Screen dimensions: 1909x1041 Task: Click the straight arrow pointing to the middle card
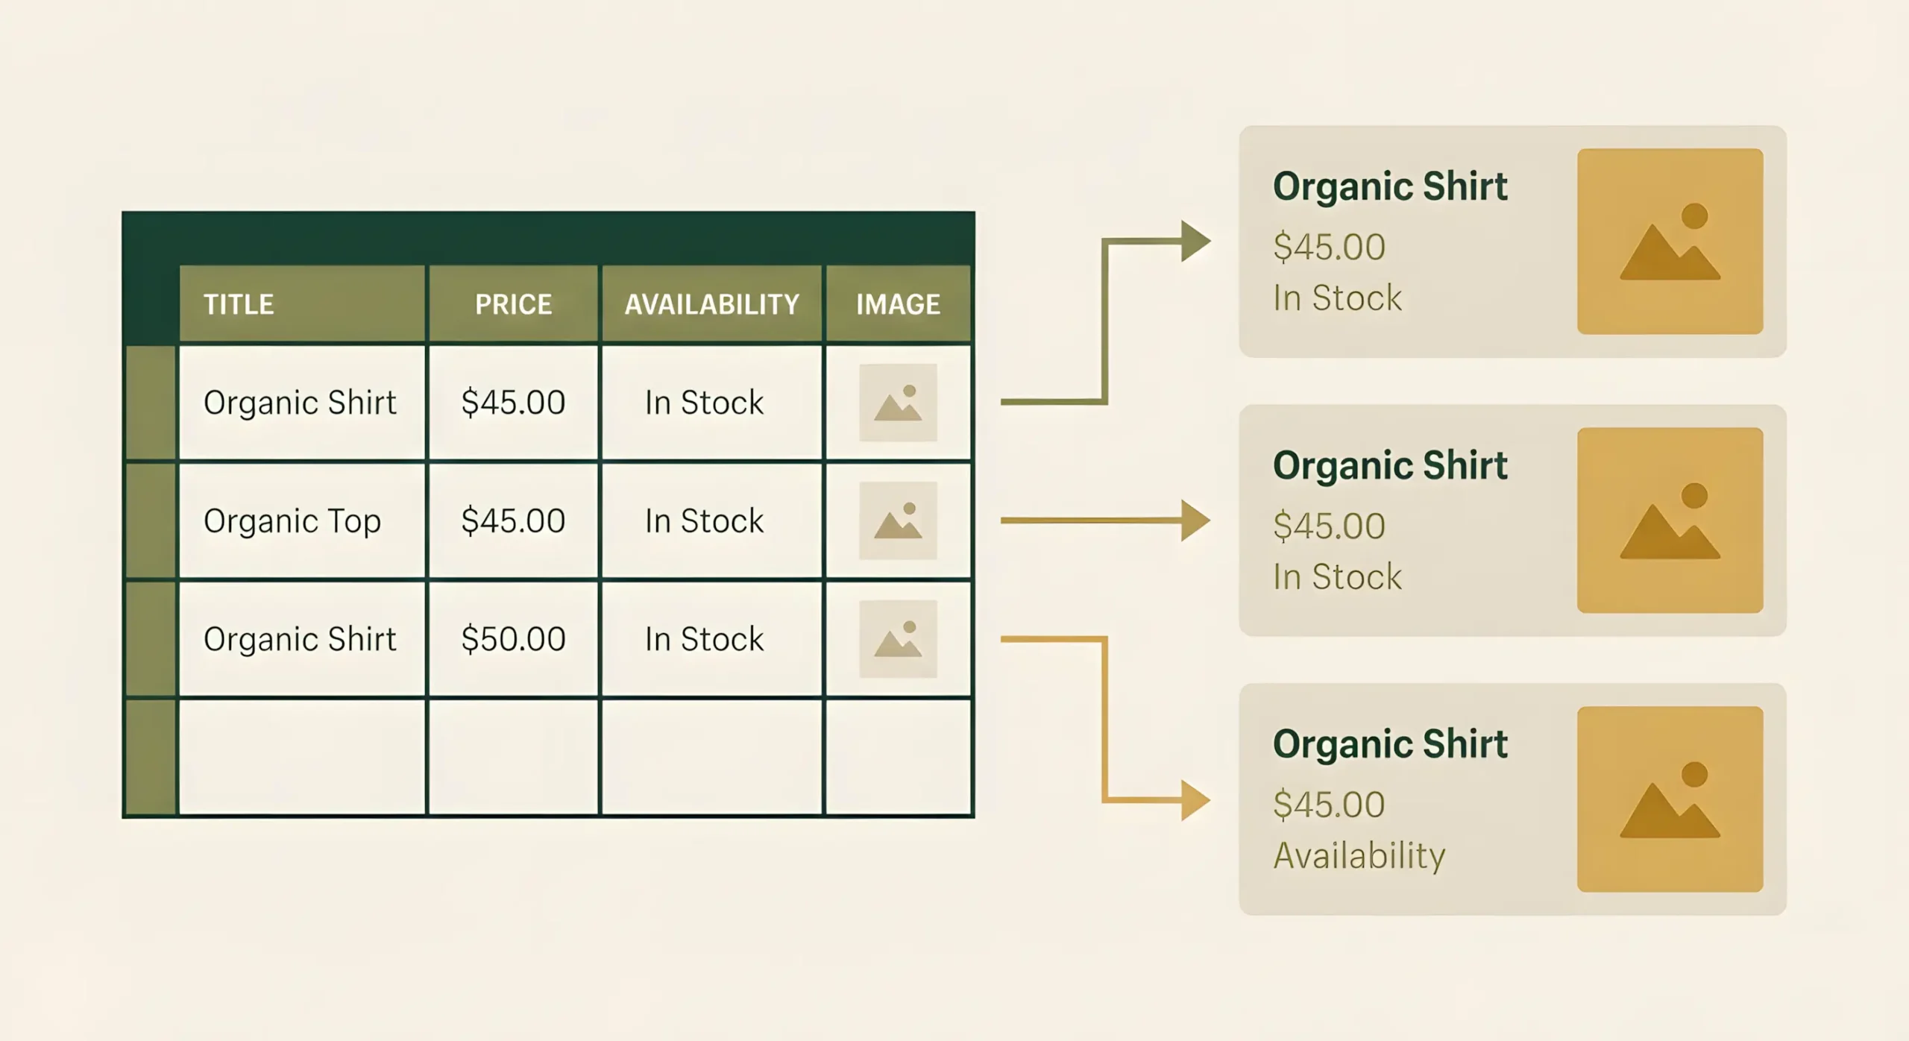(1104, 520)
